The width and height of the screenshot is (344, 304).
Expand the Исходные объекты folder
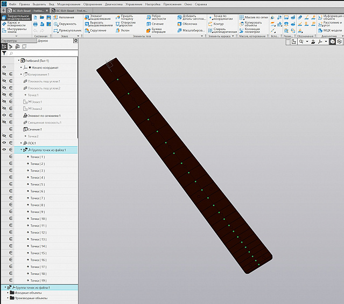coord(8,293)
